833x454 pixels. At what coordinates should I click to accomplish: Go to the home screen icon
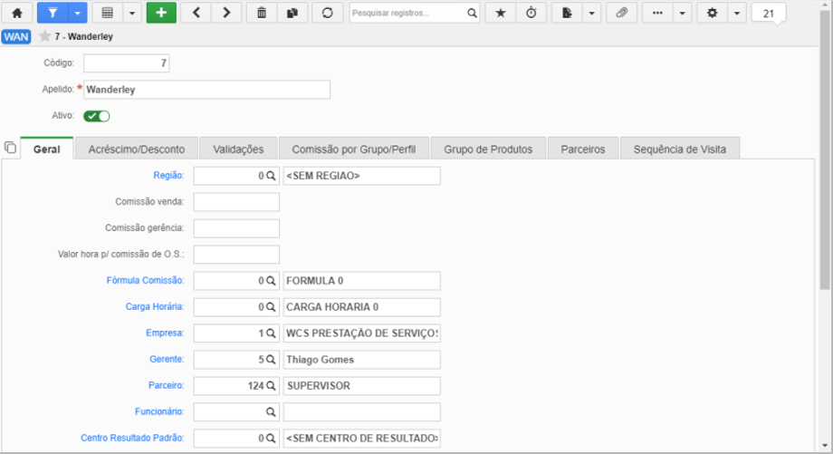(x=17, y=13)
